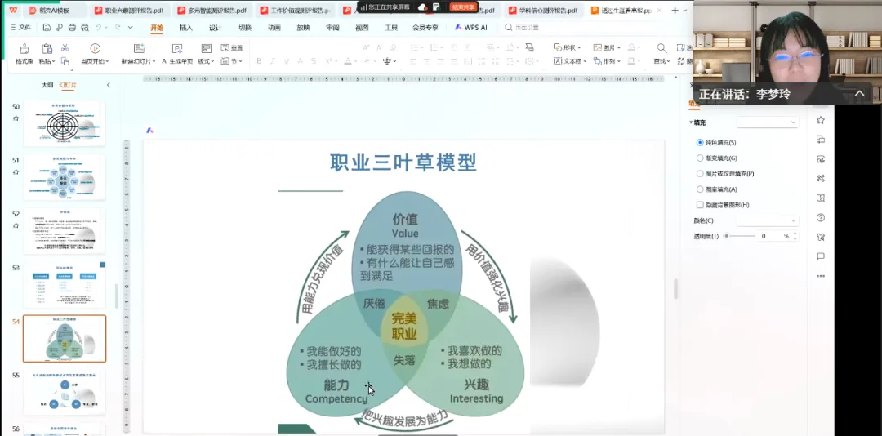Switch to 职业兴趣测评报告.pdf document tab
The image size is (882, 436).
click(129, 10)
